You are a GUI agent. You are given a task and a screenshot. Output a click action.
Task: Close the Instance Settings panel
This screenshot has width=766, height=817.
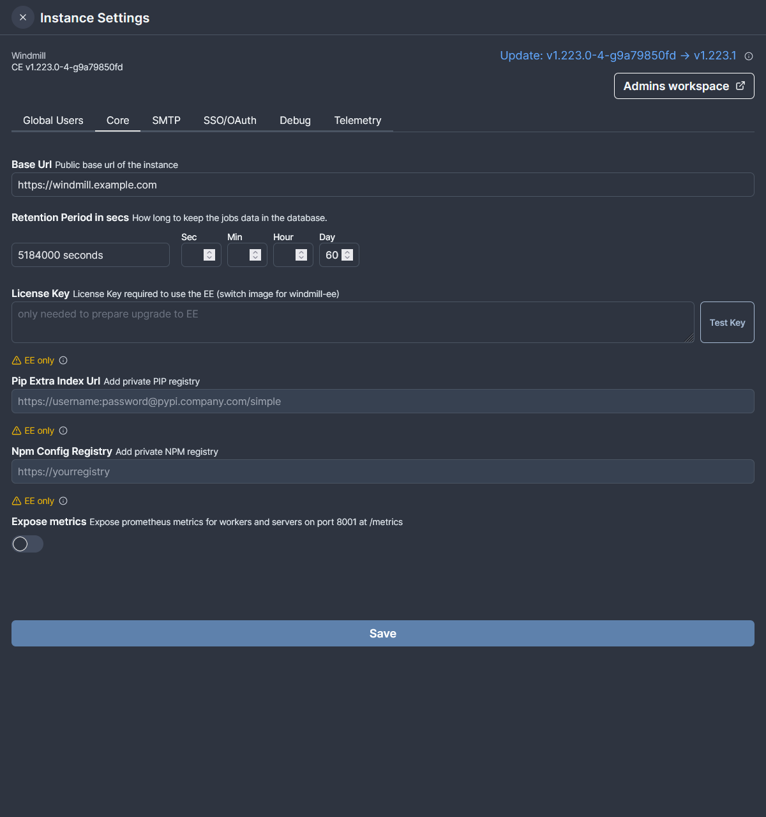pos(23,17)
